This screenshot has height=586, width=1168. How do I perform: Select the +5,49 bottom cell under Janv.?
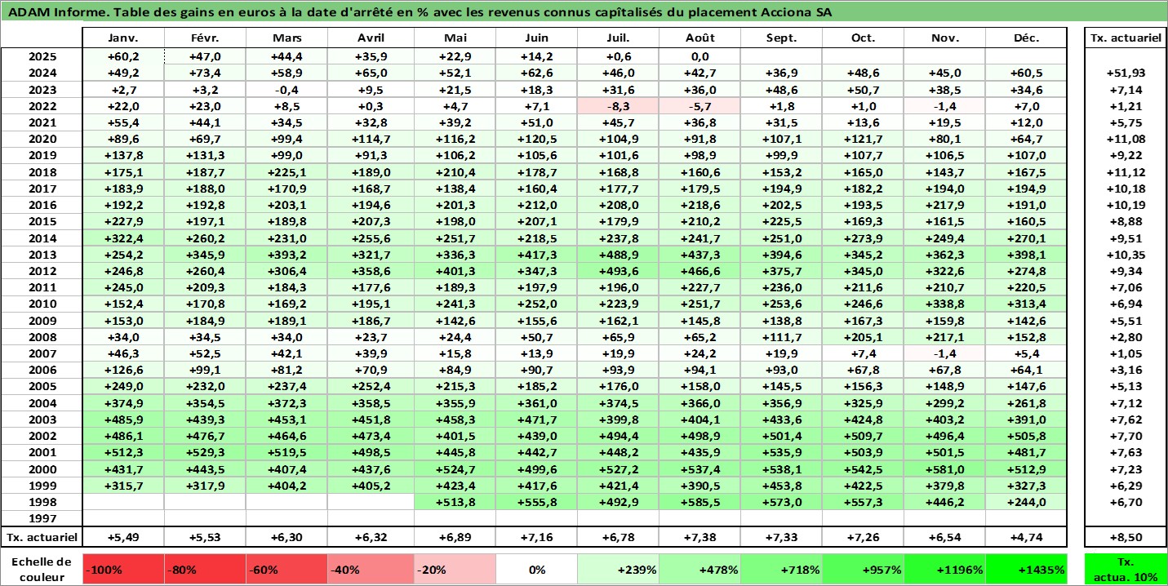pos(124,537)
